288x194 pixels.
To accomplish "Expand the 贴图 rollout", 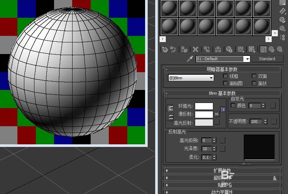I will coord(222,185).
